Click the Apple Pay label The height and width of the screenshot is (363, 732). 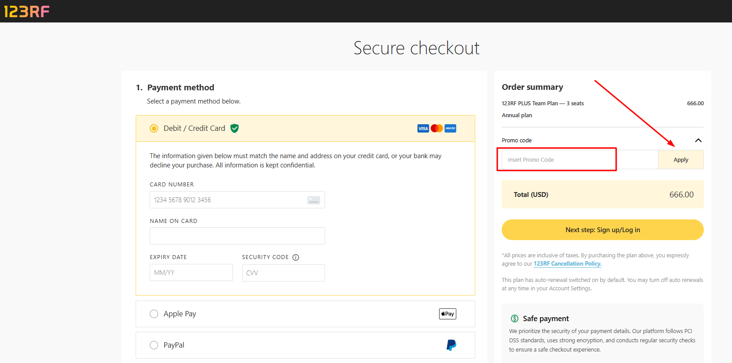point(180,314)
